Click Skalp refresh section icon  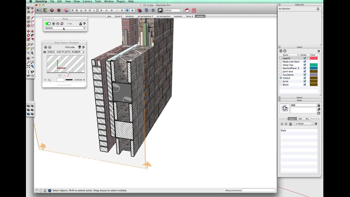[x=62, y=24]
